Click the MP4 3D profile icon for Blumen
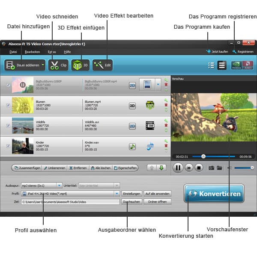This screenshot has width=257, height=257. point(150,105)
